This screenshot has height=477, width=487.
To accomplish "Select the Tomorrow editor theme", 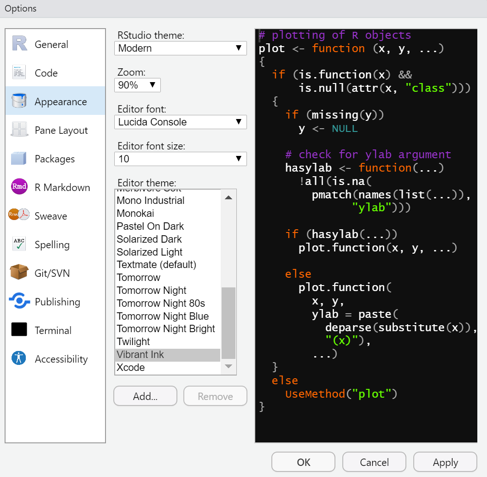I will [x=168, y=277].
